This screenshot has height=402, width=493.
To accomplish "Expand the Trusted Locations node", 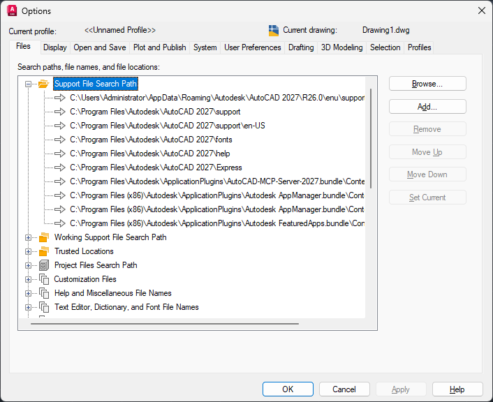I will (x=29, y=251).
